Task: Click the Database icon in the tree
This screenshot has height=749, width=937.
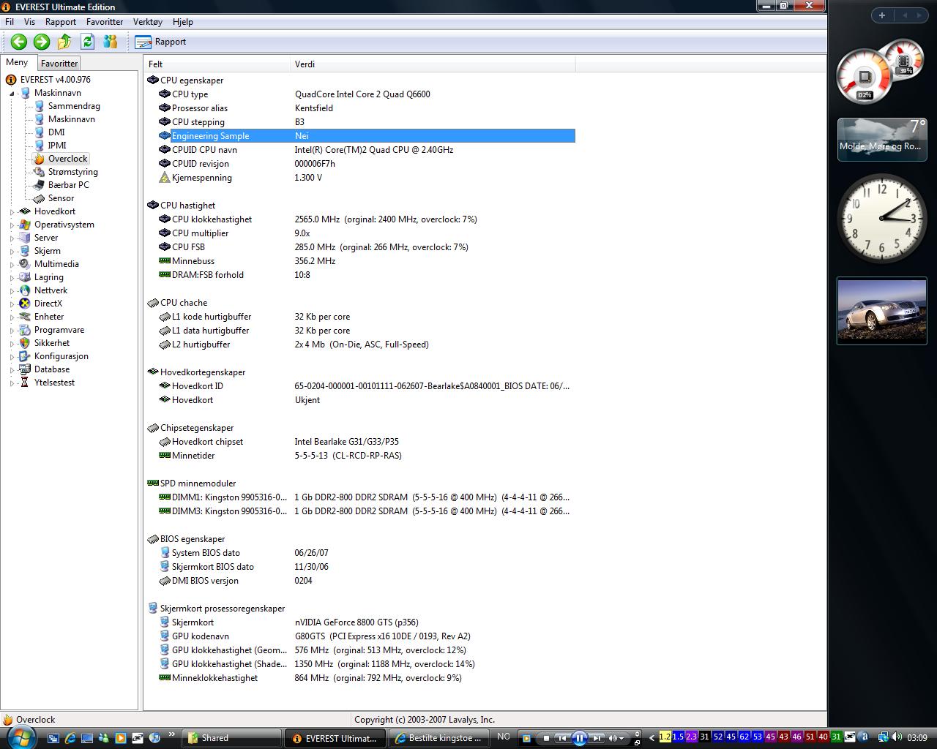Action: pos(25,369)
